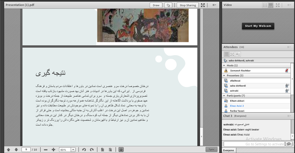Image resolution: width=295 pixels, height=153 pixels.
Task: Maximize the Video pod
Action: (278, 5)
